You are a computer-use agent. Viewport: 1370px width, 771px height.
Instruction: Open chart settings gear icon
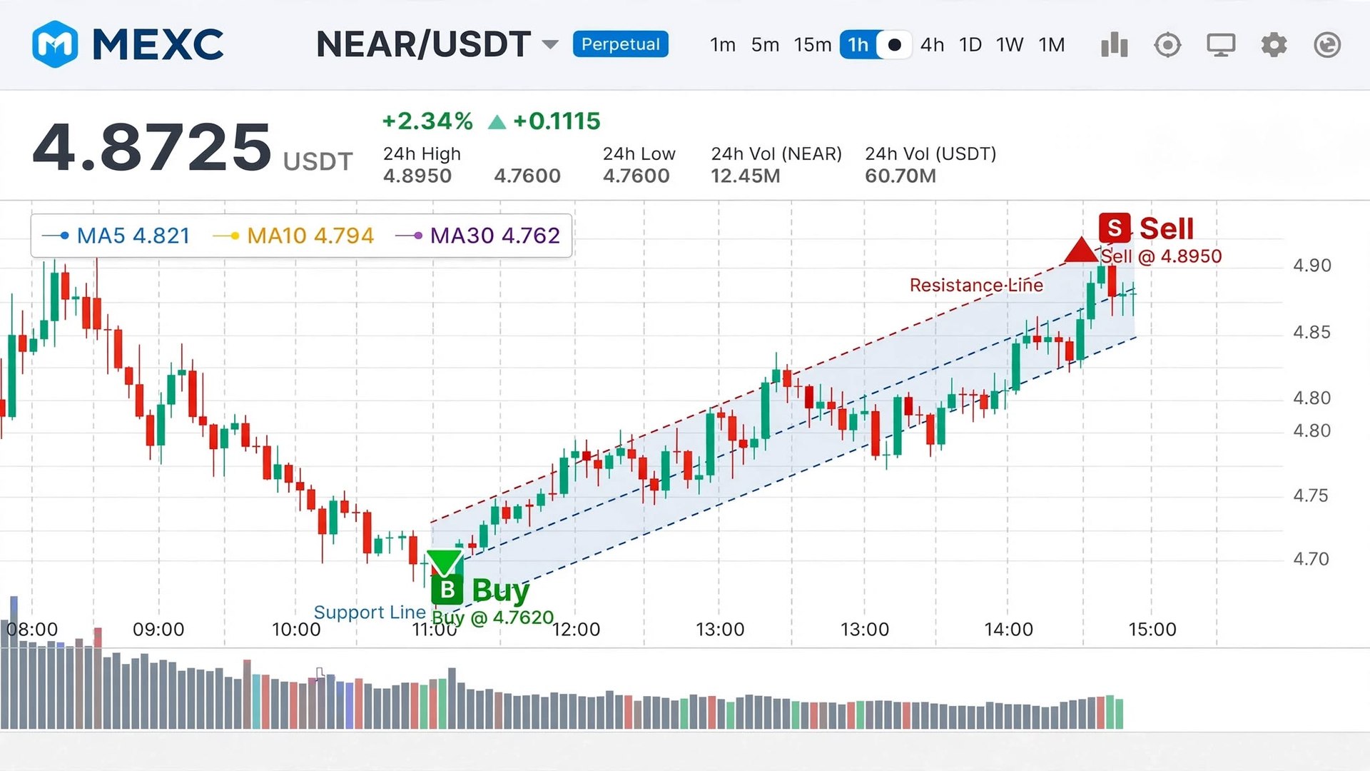[1274, 45]
